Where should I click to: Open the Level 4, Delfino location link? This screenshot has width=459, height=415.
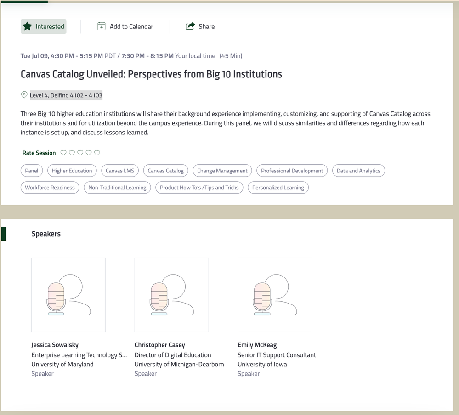[66, 95]
